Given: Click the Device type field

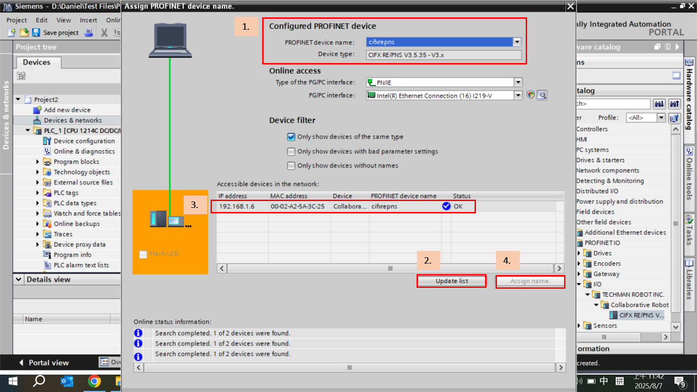Looking at the screenshot, I should tap(444, 55).
